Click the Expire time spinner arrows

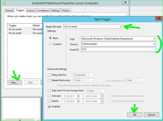pyautogui.click(x=102, y=101)
